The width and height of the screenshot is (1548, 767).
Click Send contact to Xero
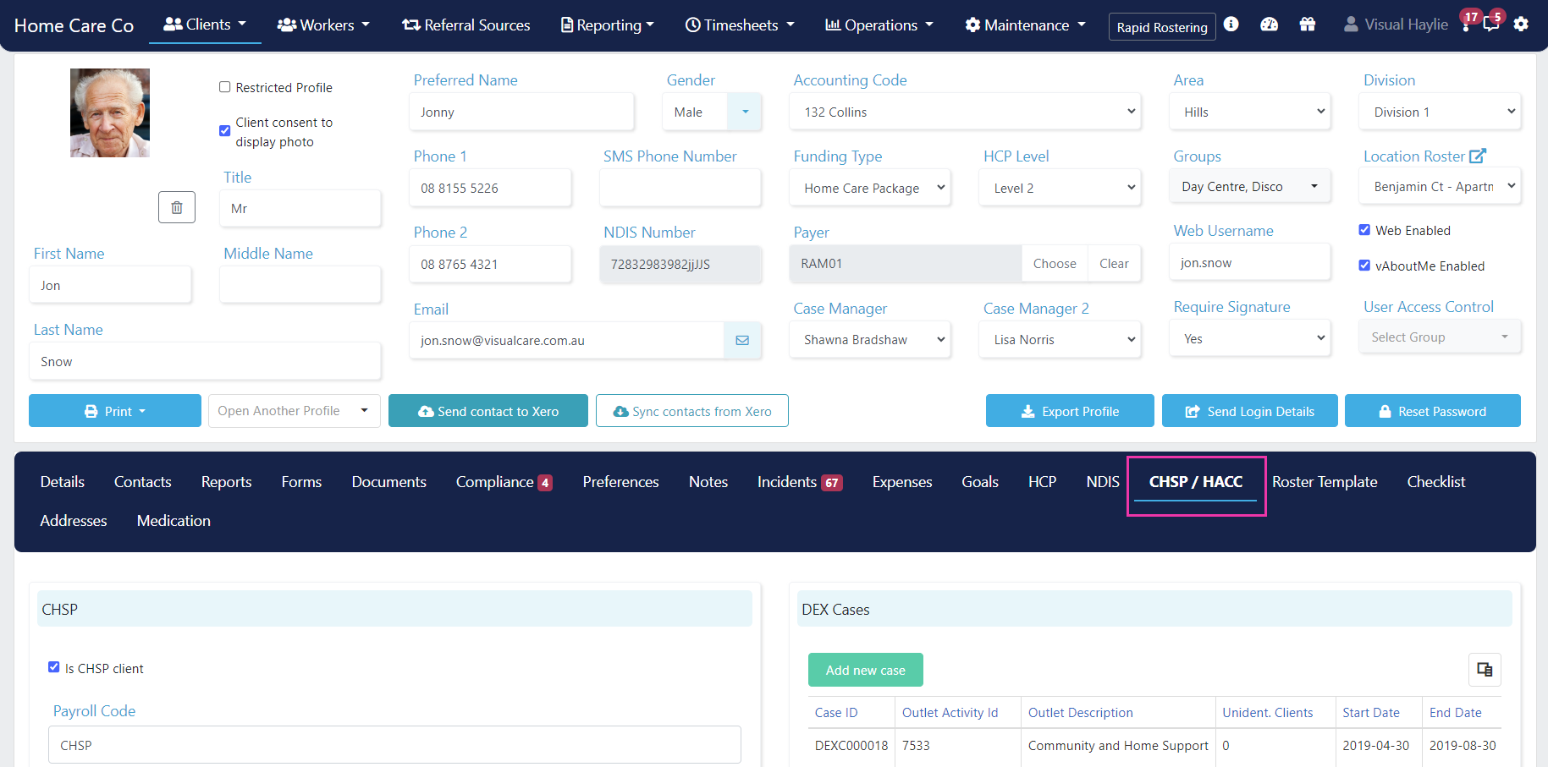pyautogui.click(x=488, y=411)
